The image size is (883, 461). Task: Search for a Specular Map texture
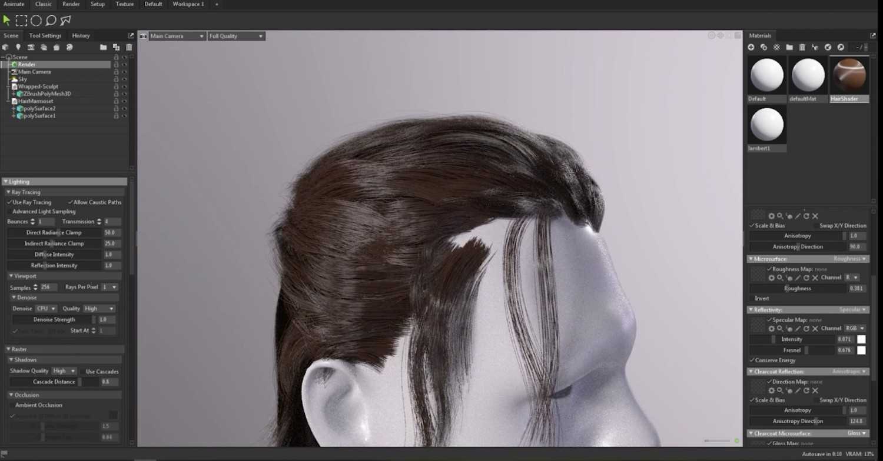[x=780, y=329]
